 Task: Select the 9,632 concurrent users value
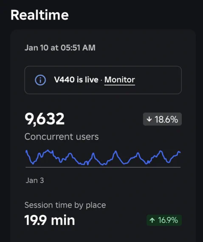pos(45,119)
